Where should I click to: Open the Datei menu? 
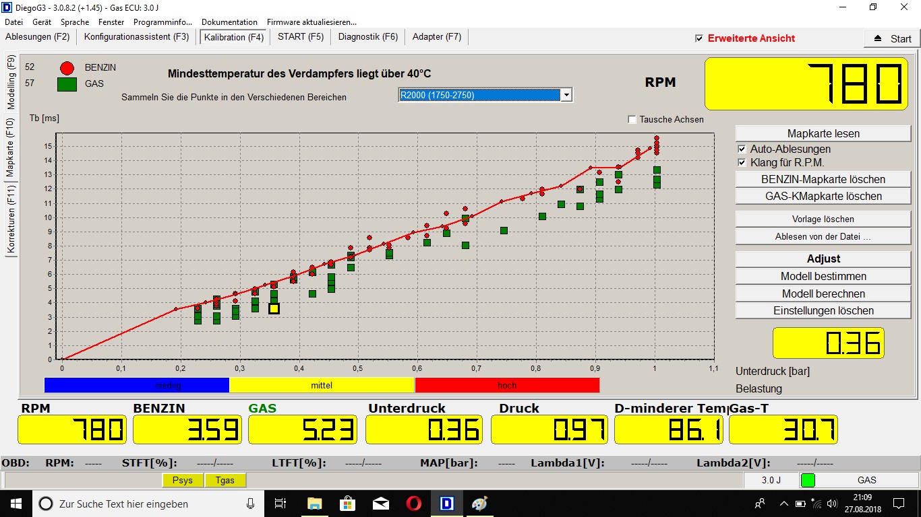13,22
